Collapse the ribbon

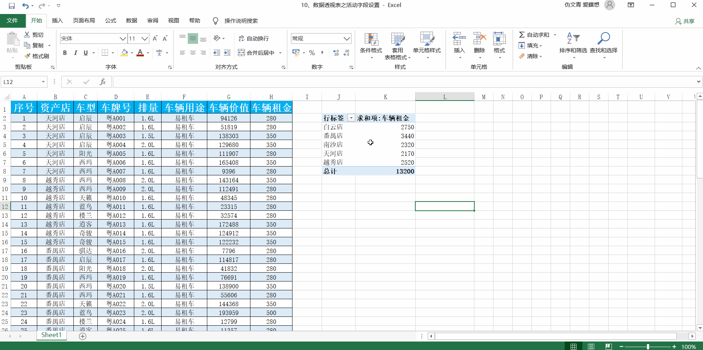(698, 68)
